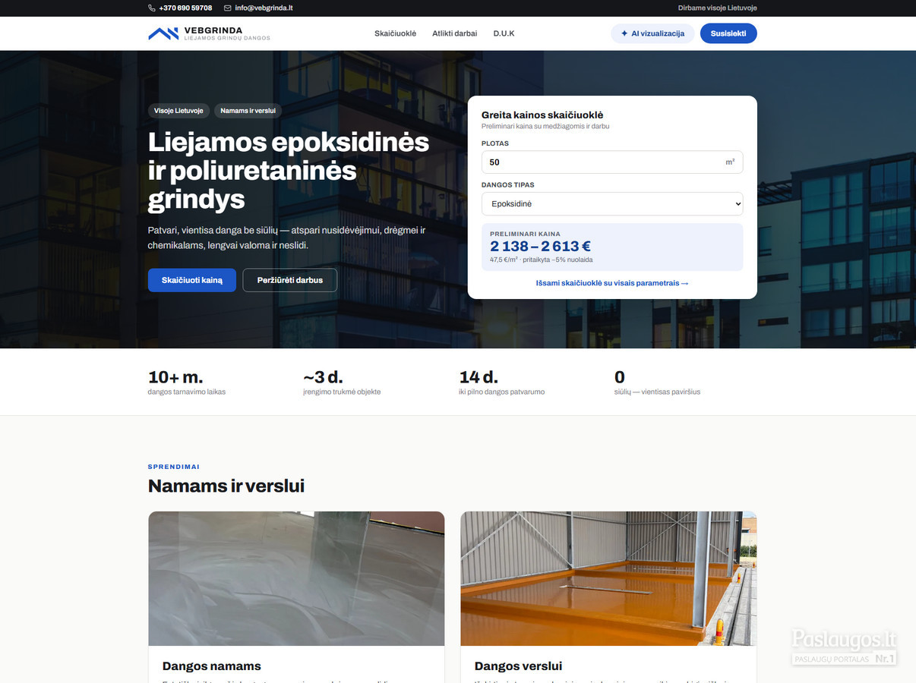
Task: Click the Skaičiuoti kainą button
Action: coord(192,280)
